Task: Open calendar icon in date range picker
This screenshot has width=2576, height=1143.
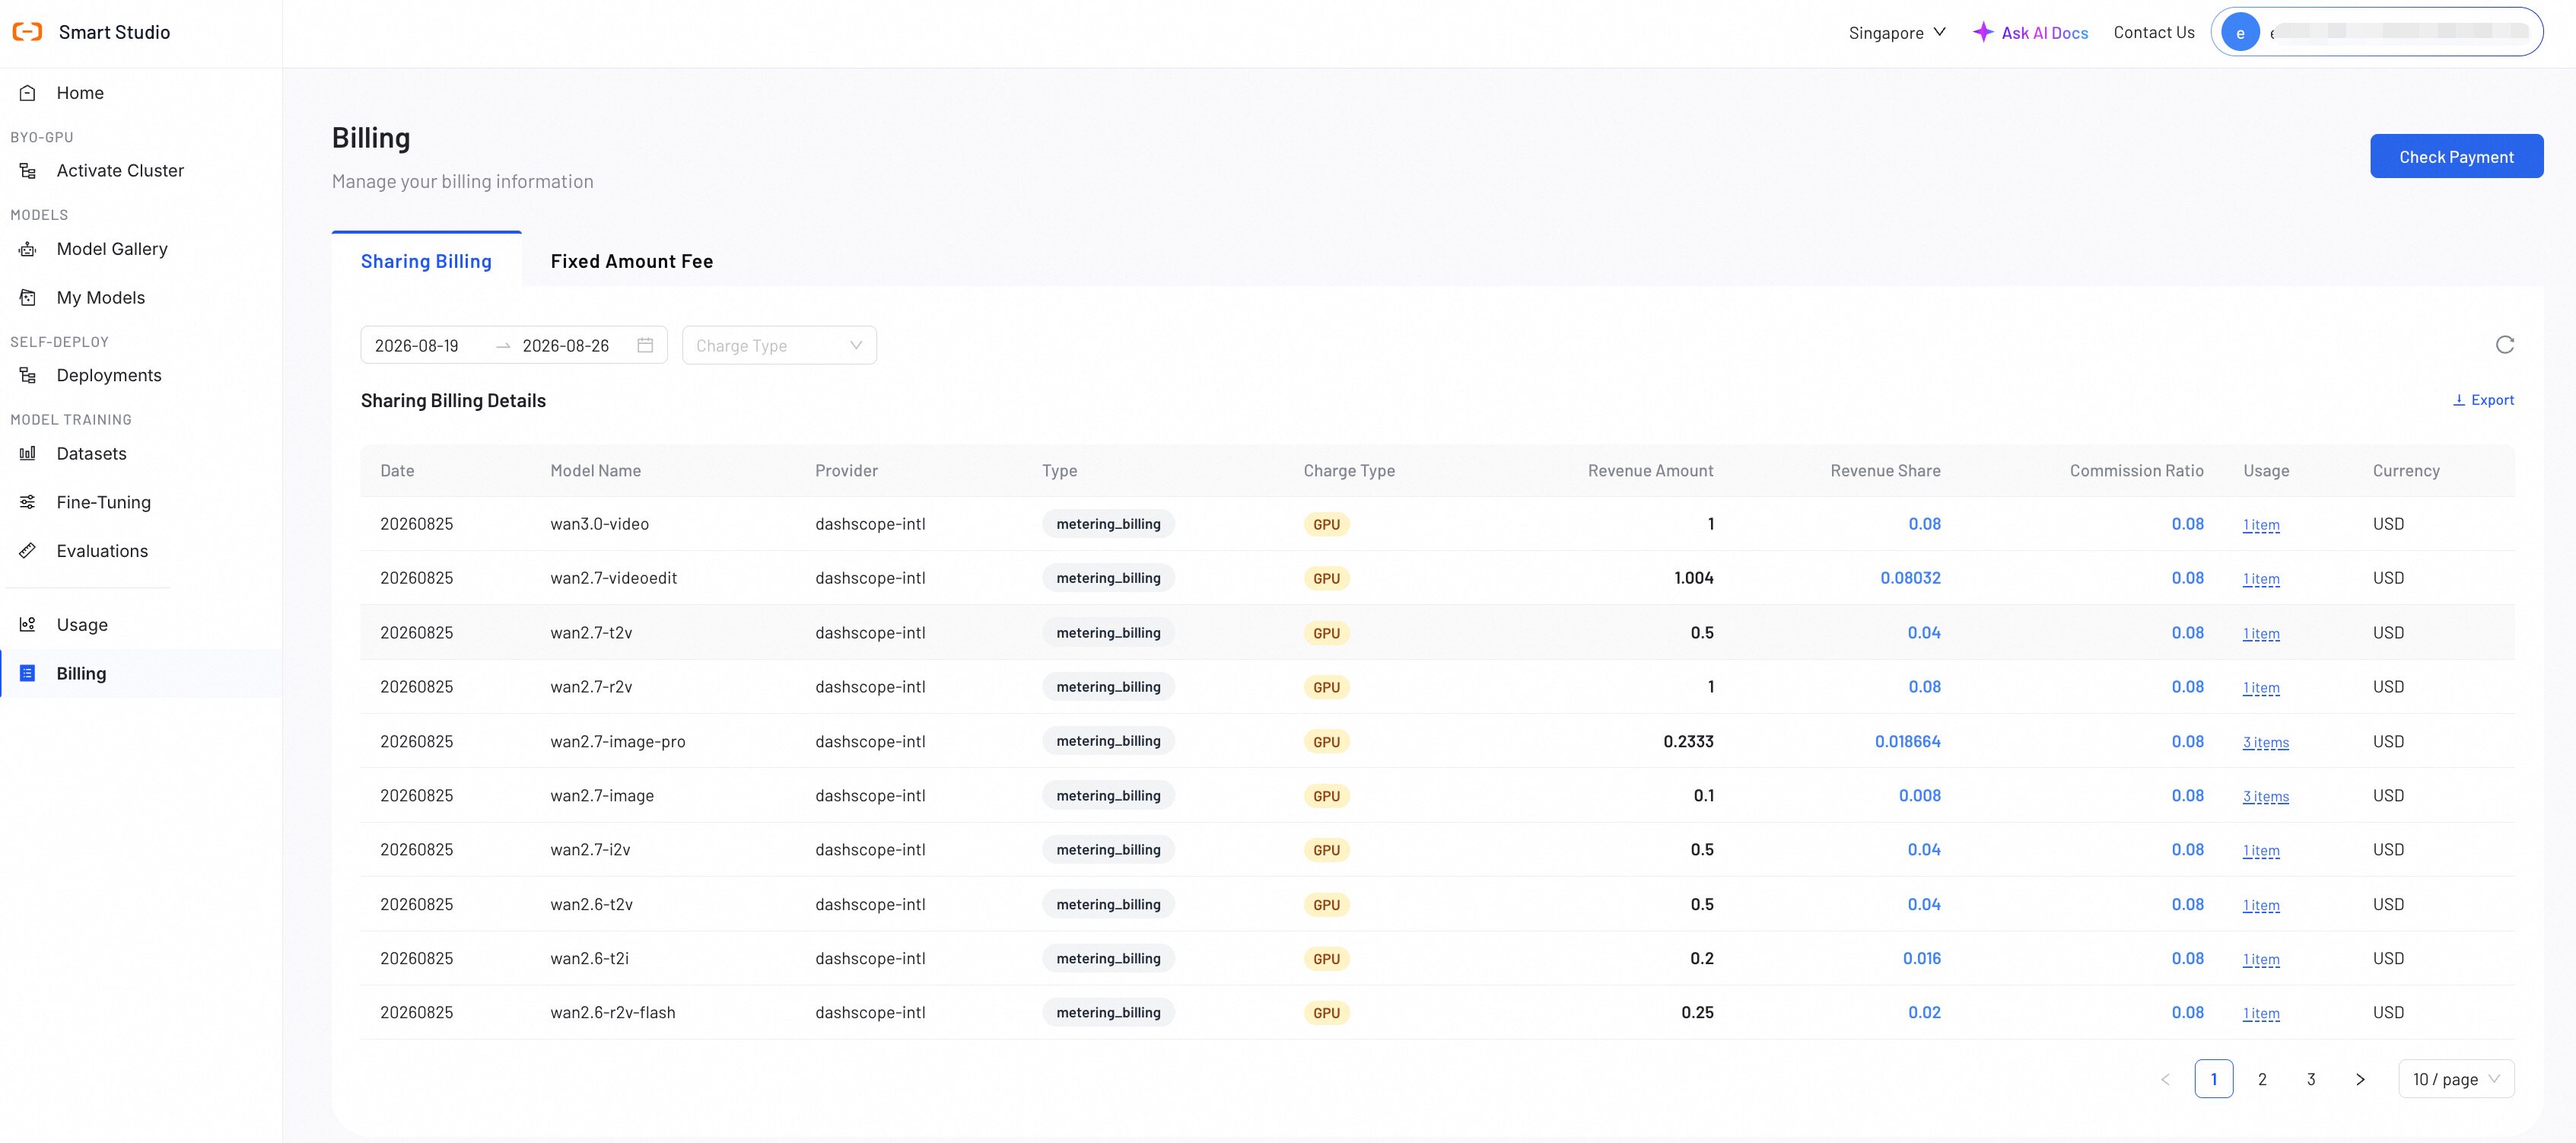Action: pyautogui.click(x=645, y=345)
